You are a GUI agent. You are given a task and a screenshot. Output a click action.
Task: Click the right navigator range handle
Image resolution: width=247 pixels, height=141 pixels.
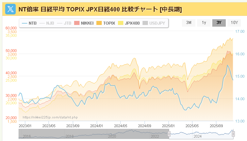coord(233,134)
